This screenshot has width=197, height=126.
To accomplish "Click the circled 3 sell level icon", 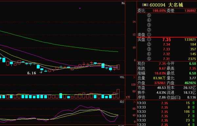I will [x=149, y=25].
